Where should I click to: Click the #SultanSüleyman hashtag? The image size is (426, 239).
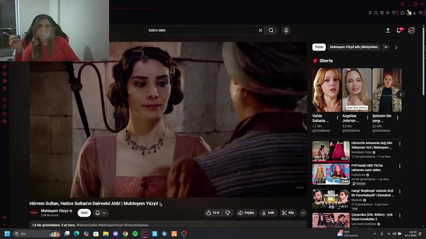point(136,225)
